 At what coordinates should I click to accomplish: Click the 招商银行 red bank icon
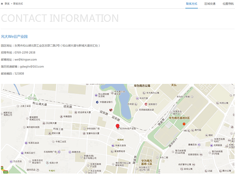(x=146, y=104)
